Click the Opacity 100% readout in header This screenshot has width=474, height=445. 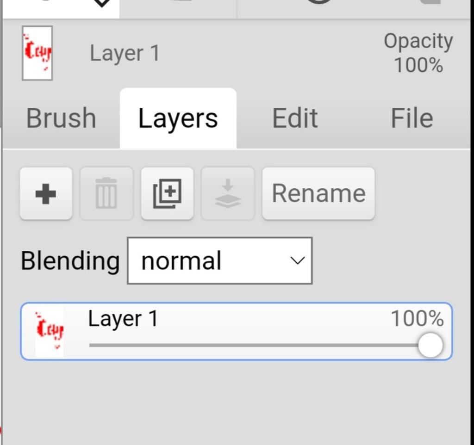pos(418,53)
